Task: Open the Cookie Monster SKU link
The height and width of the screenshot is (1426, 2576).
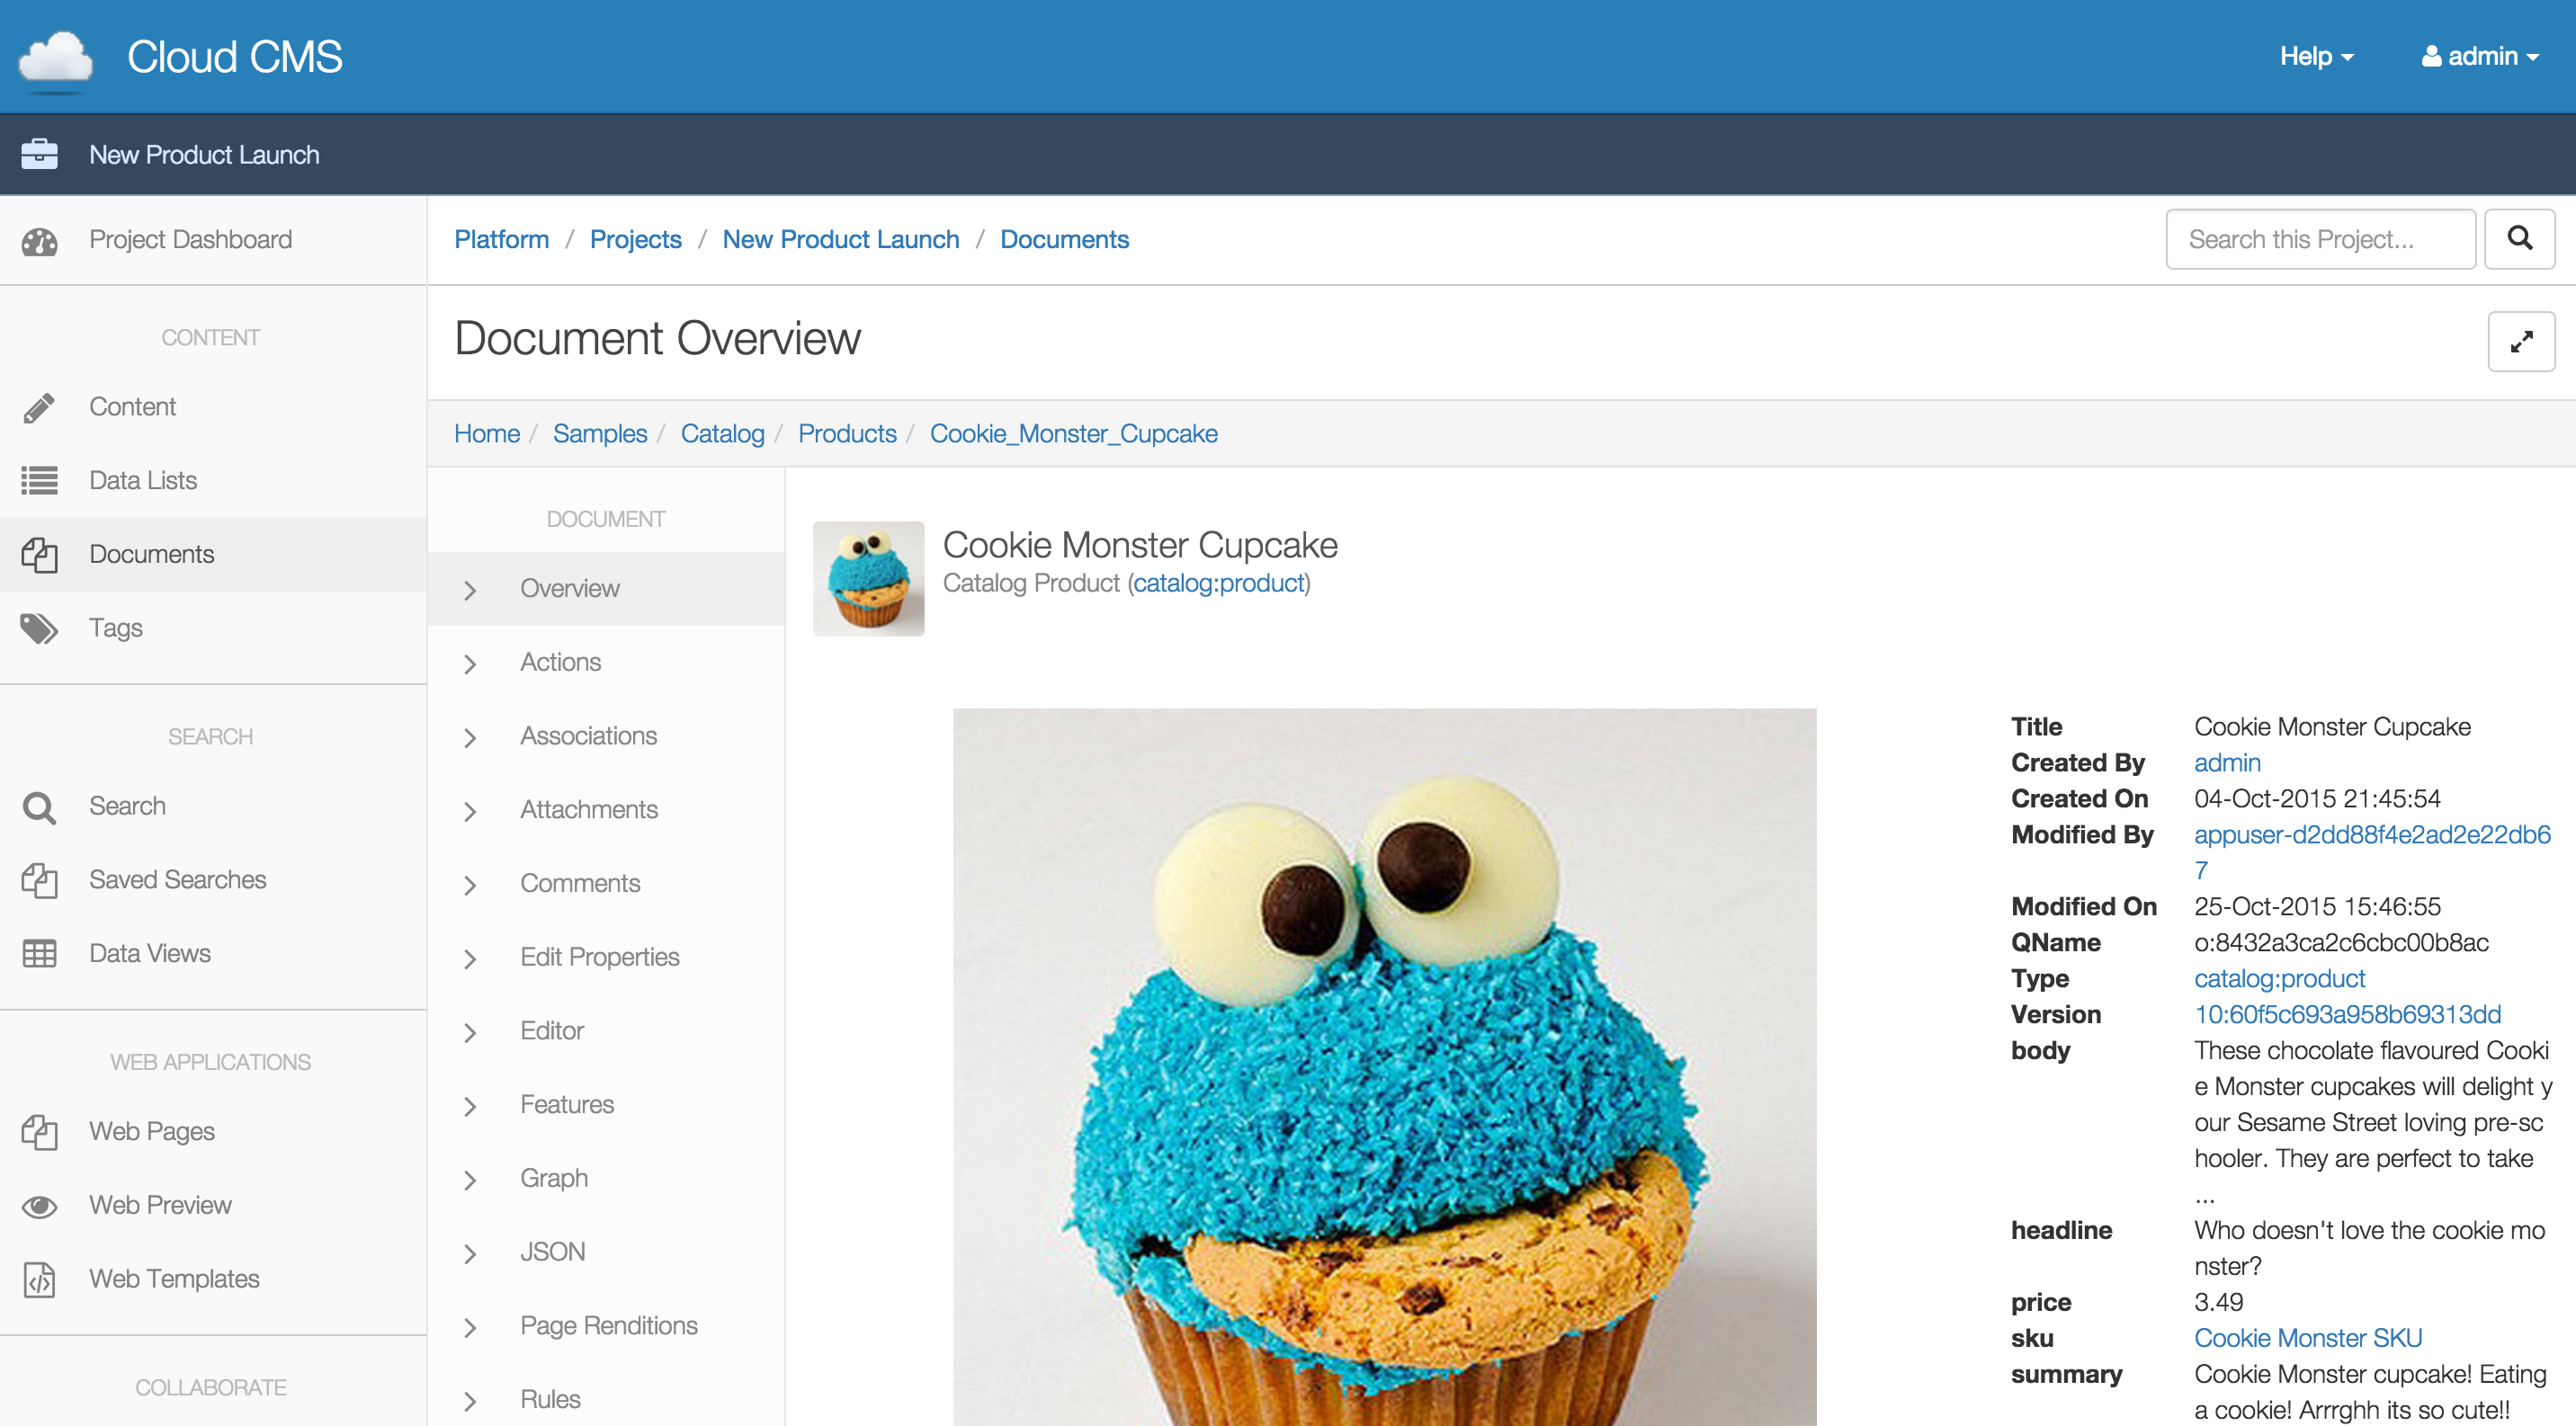Action: [2307, 1338]
